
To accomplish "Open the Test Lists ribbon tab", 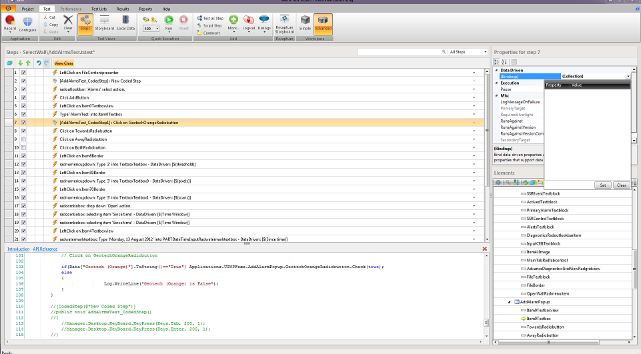I will click(99, 9).
